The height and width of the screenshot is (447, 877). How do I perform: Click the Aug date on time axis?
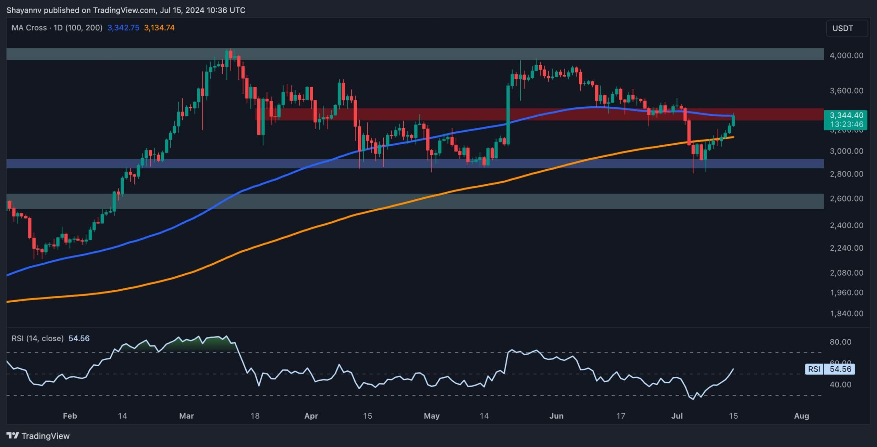802,416
